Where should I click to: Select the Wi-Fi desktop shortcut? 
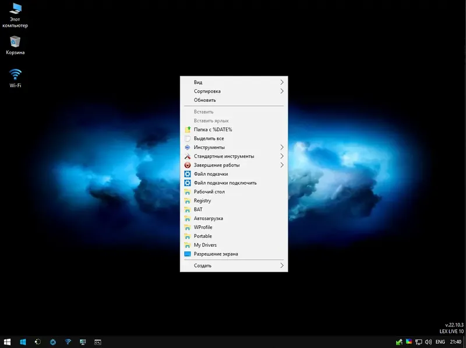coord(15,77)
